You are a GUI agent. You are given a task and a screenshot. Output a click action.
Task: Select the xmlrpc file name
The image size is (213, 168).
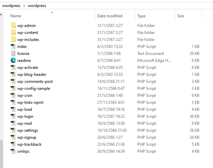23,151
